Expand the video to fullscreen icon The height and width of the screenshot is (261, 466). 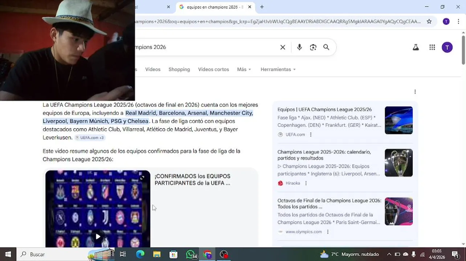click(x=142, y=178)
